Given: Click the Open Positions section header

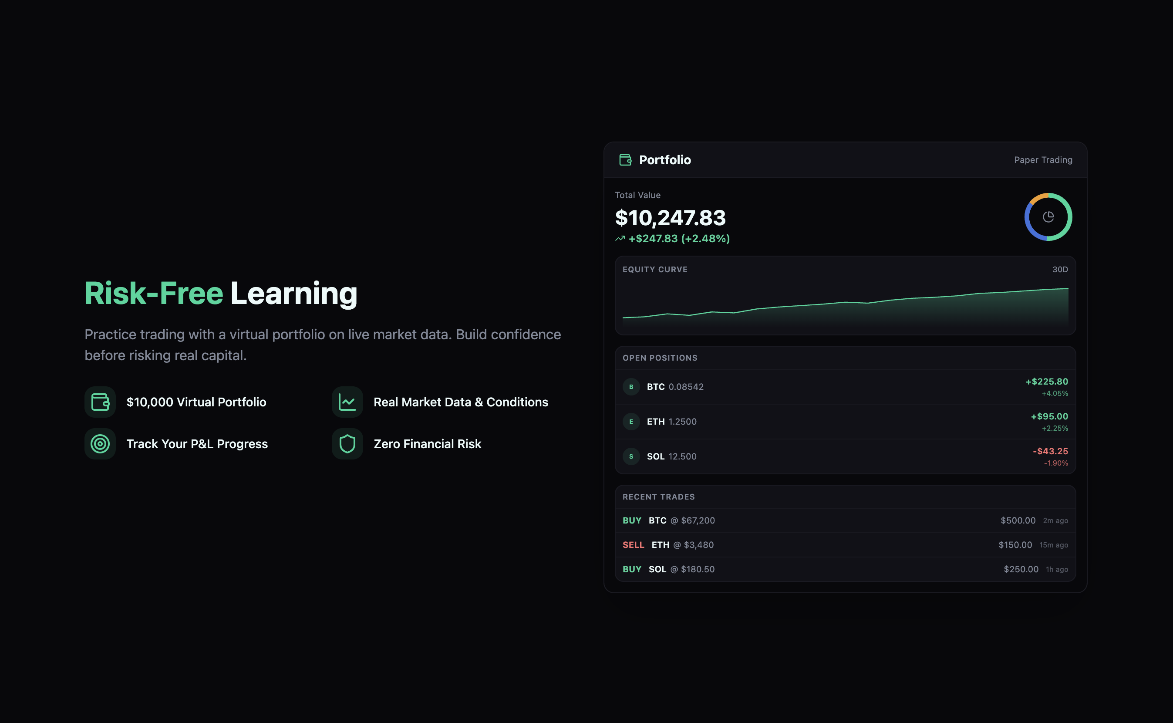Looking at the screenshot, I should tap(660, 358).
